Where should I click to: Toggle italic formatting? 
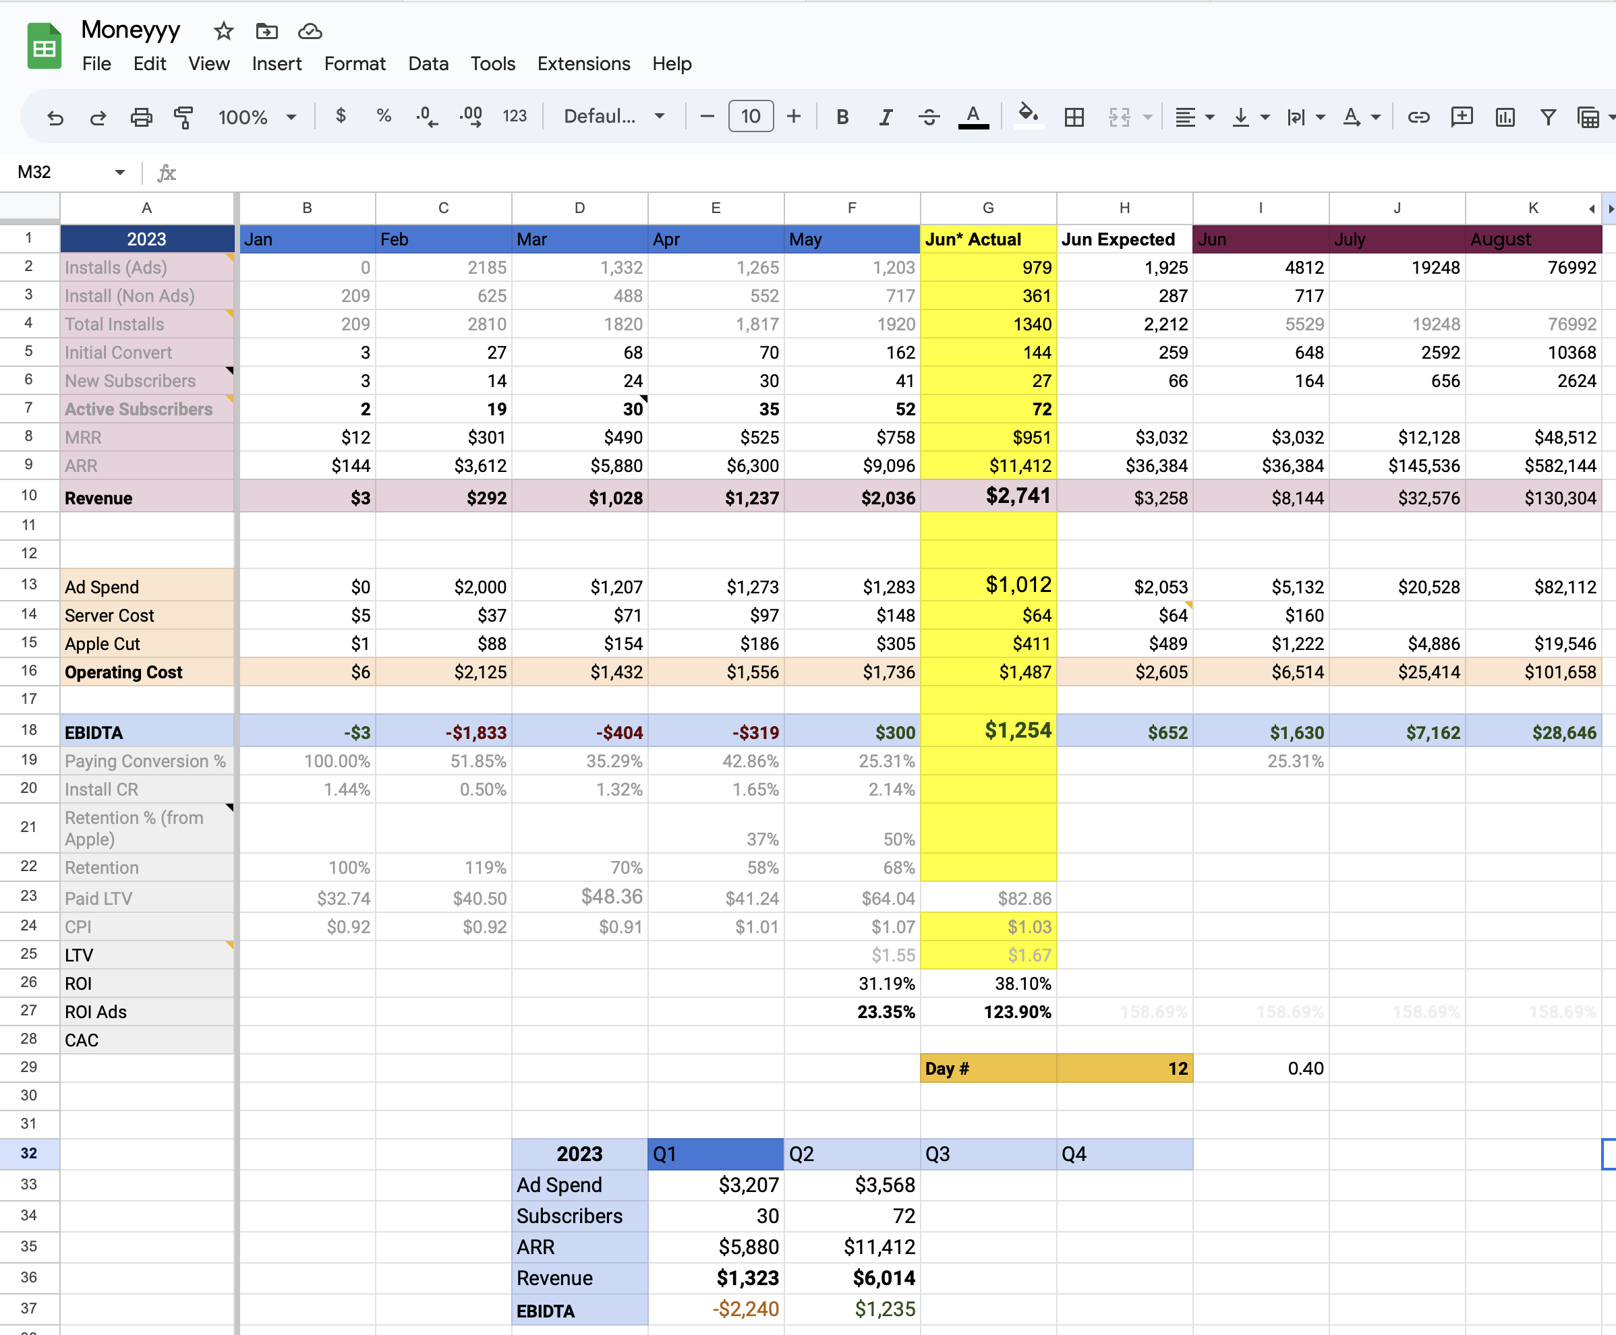(x=886, y=117)
